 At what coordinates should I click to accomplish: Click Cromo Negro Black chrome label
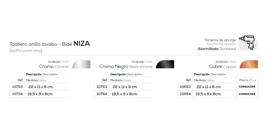[x=126, y=67]
